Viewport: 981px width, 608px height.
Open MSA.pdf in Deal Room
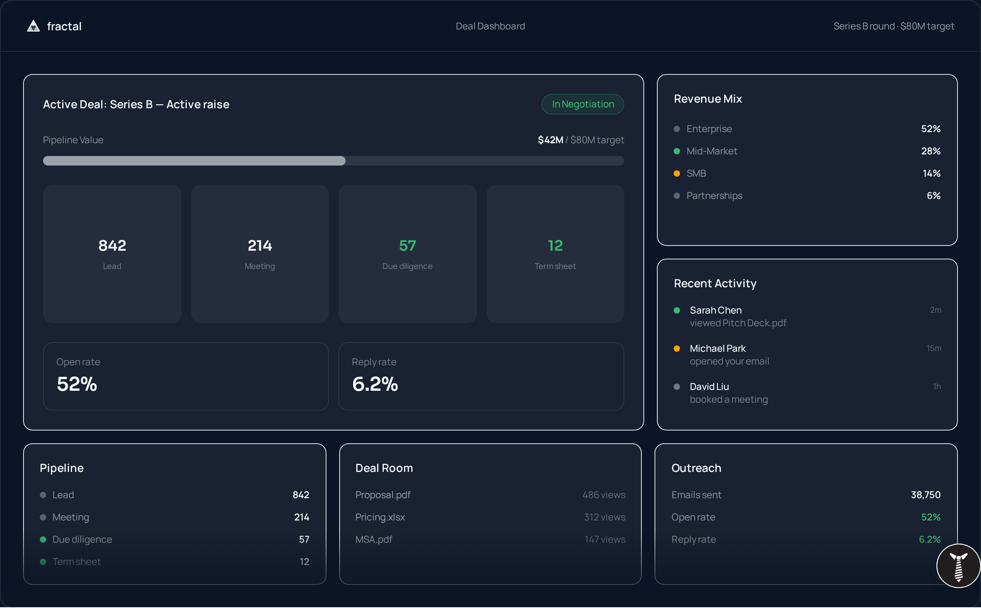click(490, 540)
